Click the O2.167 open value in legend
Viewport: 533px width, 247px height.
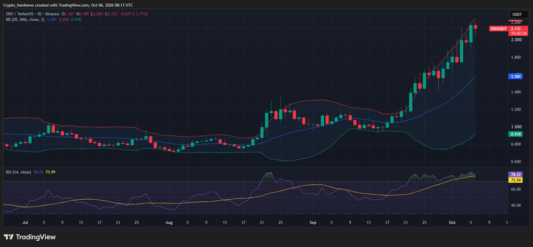(x=68, y=14)
